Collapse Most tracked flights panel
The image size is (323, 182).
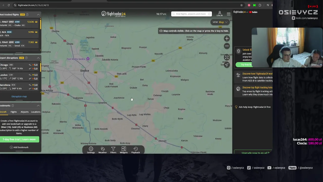tap(38, 15)
